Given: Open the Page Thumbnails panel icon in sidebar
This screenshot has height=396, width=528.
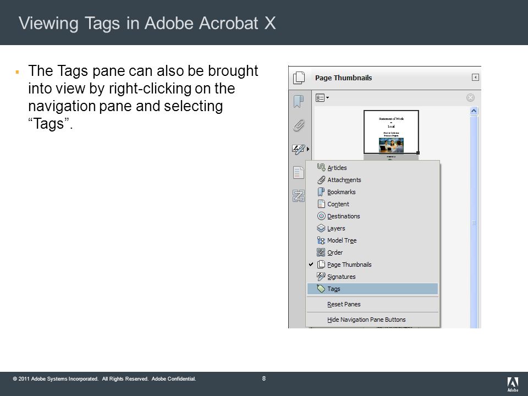Looking at the screenshot, I should click(299, 78).
